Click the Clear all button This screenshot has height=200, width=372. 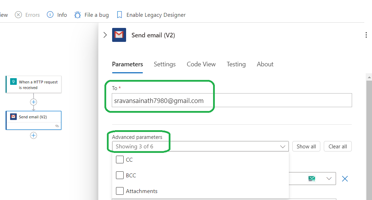point(338,147)
